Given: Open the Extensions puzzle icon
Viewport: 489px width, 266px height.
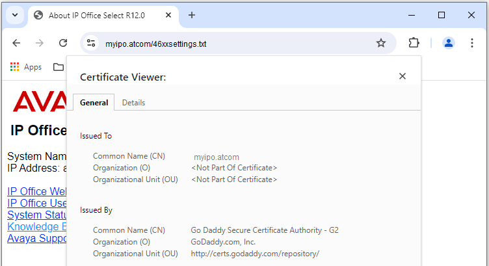Looking at the screenshot, I should point(414,43).
